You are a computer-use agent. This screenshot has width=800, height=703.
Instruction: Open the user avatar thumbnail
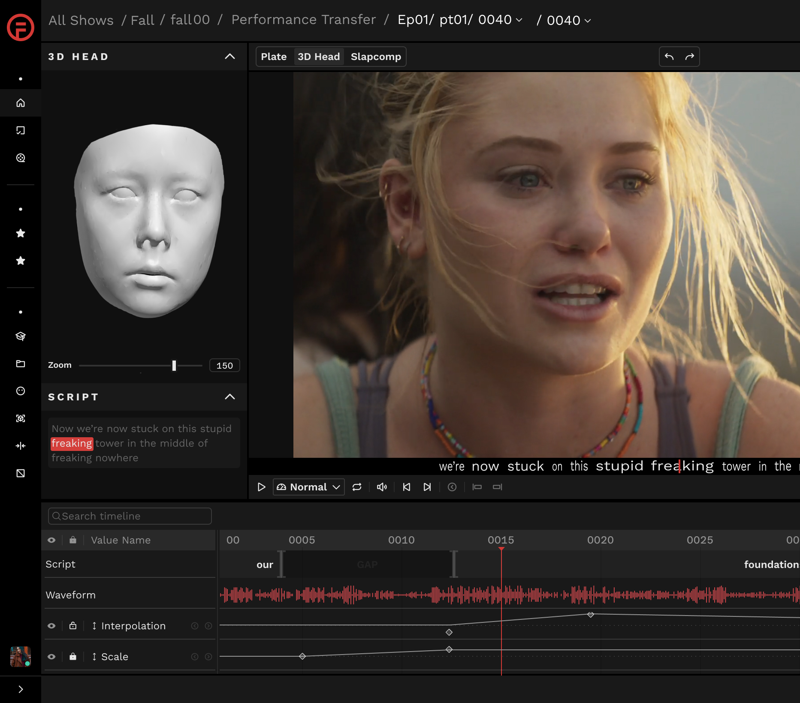[21, 657]
